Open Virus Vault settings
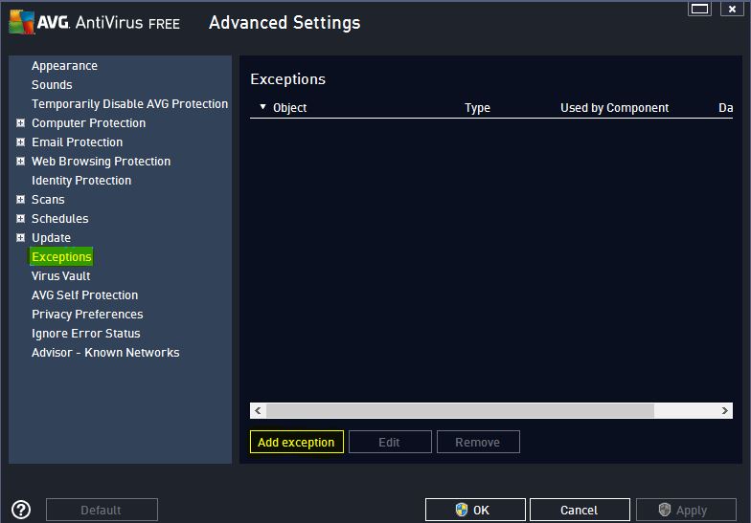This screenshot has height=523, width=751. (61, 275)
